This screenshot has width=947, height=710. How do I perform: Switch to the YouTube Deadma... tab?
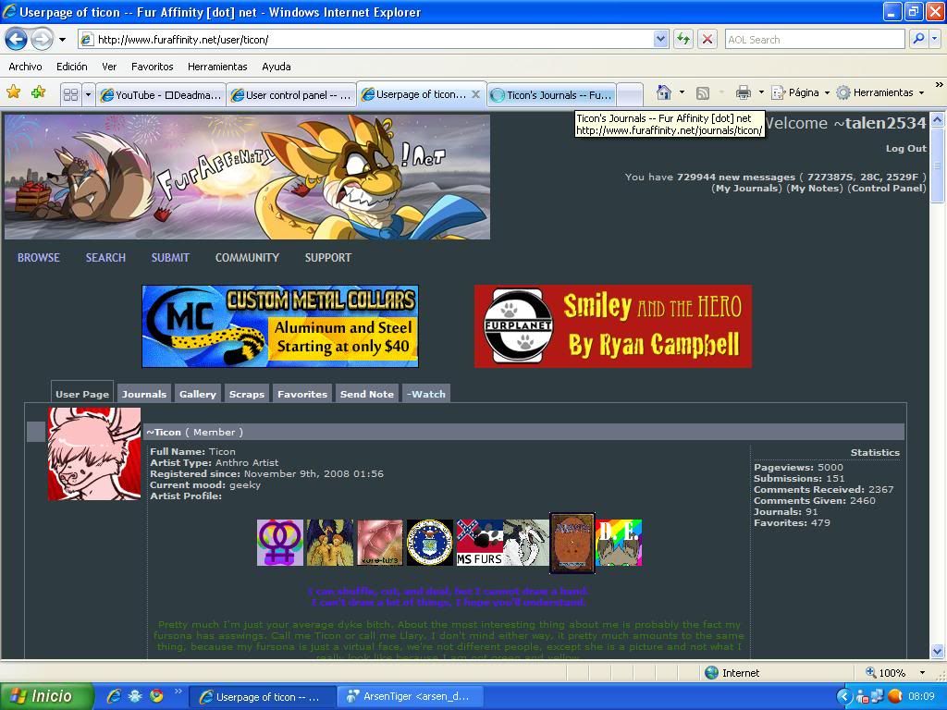(160, 95)
